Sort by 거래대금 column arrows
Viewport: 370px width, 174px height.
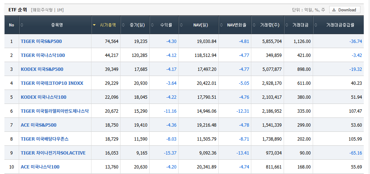click(x=287, y=25)
